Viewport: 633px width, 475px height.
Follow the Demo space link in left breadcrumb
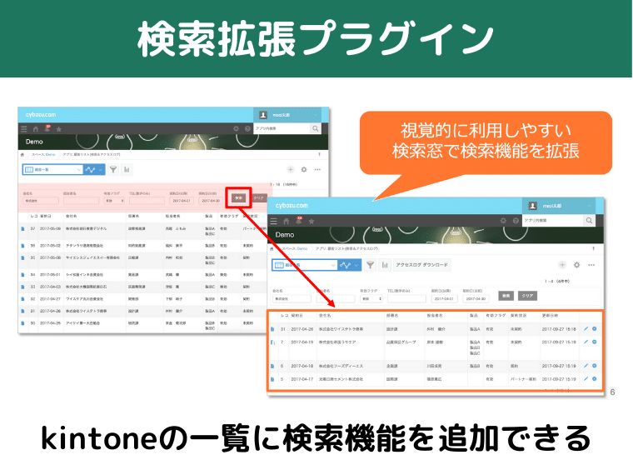pos(50,155)
